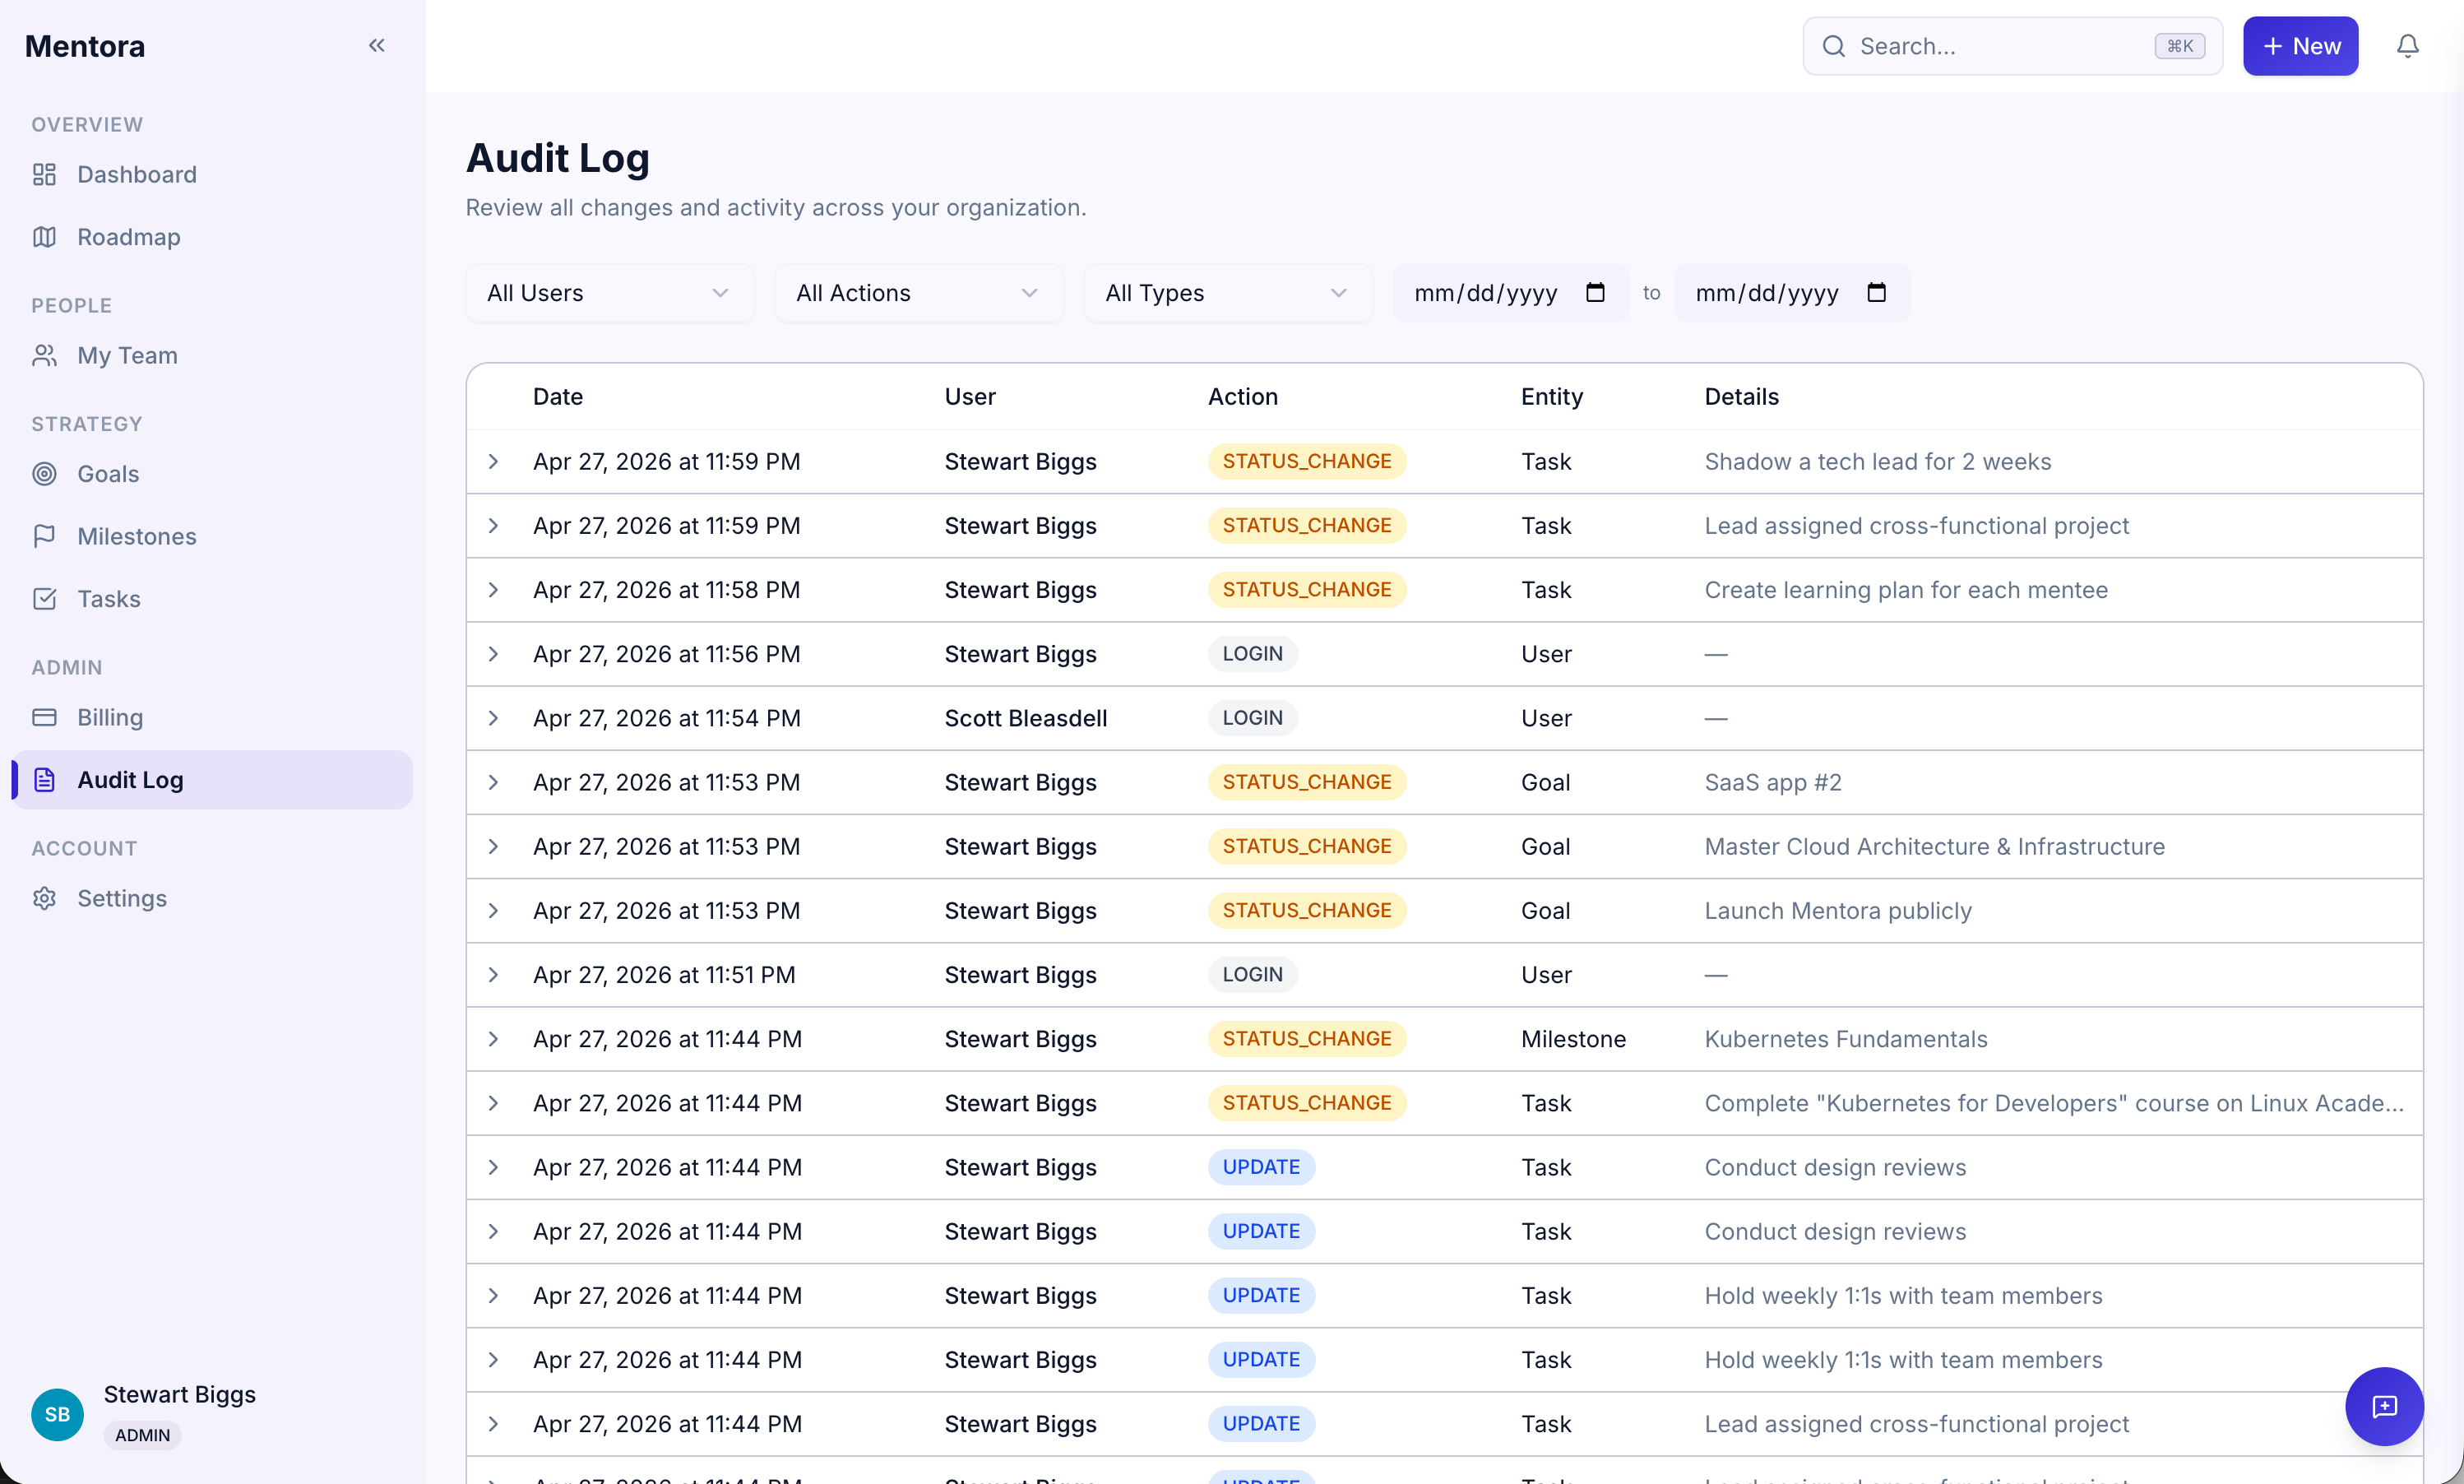Click the Dashboard grid icon
The height and width of the screenshot is (1484, 2464).
pos(44,174)
